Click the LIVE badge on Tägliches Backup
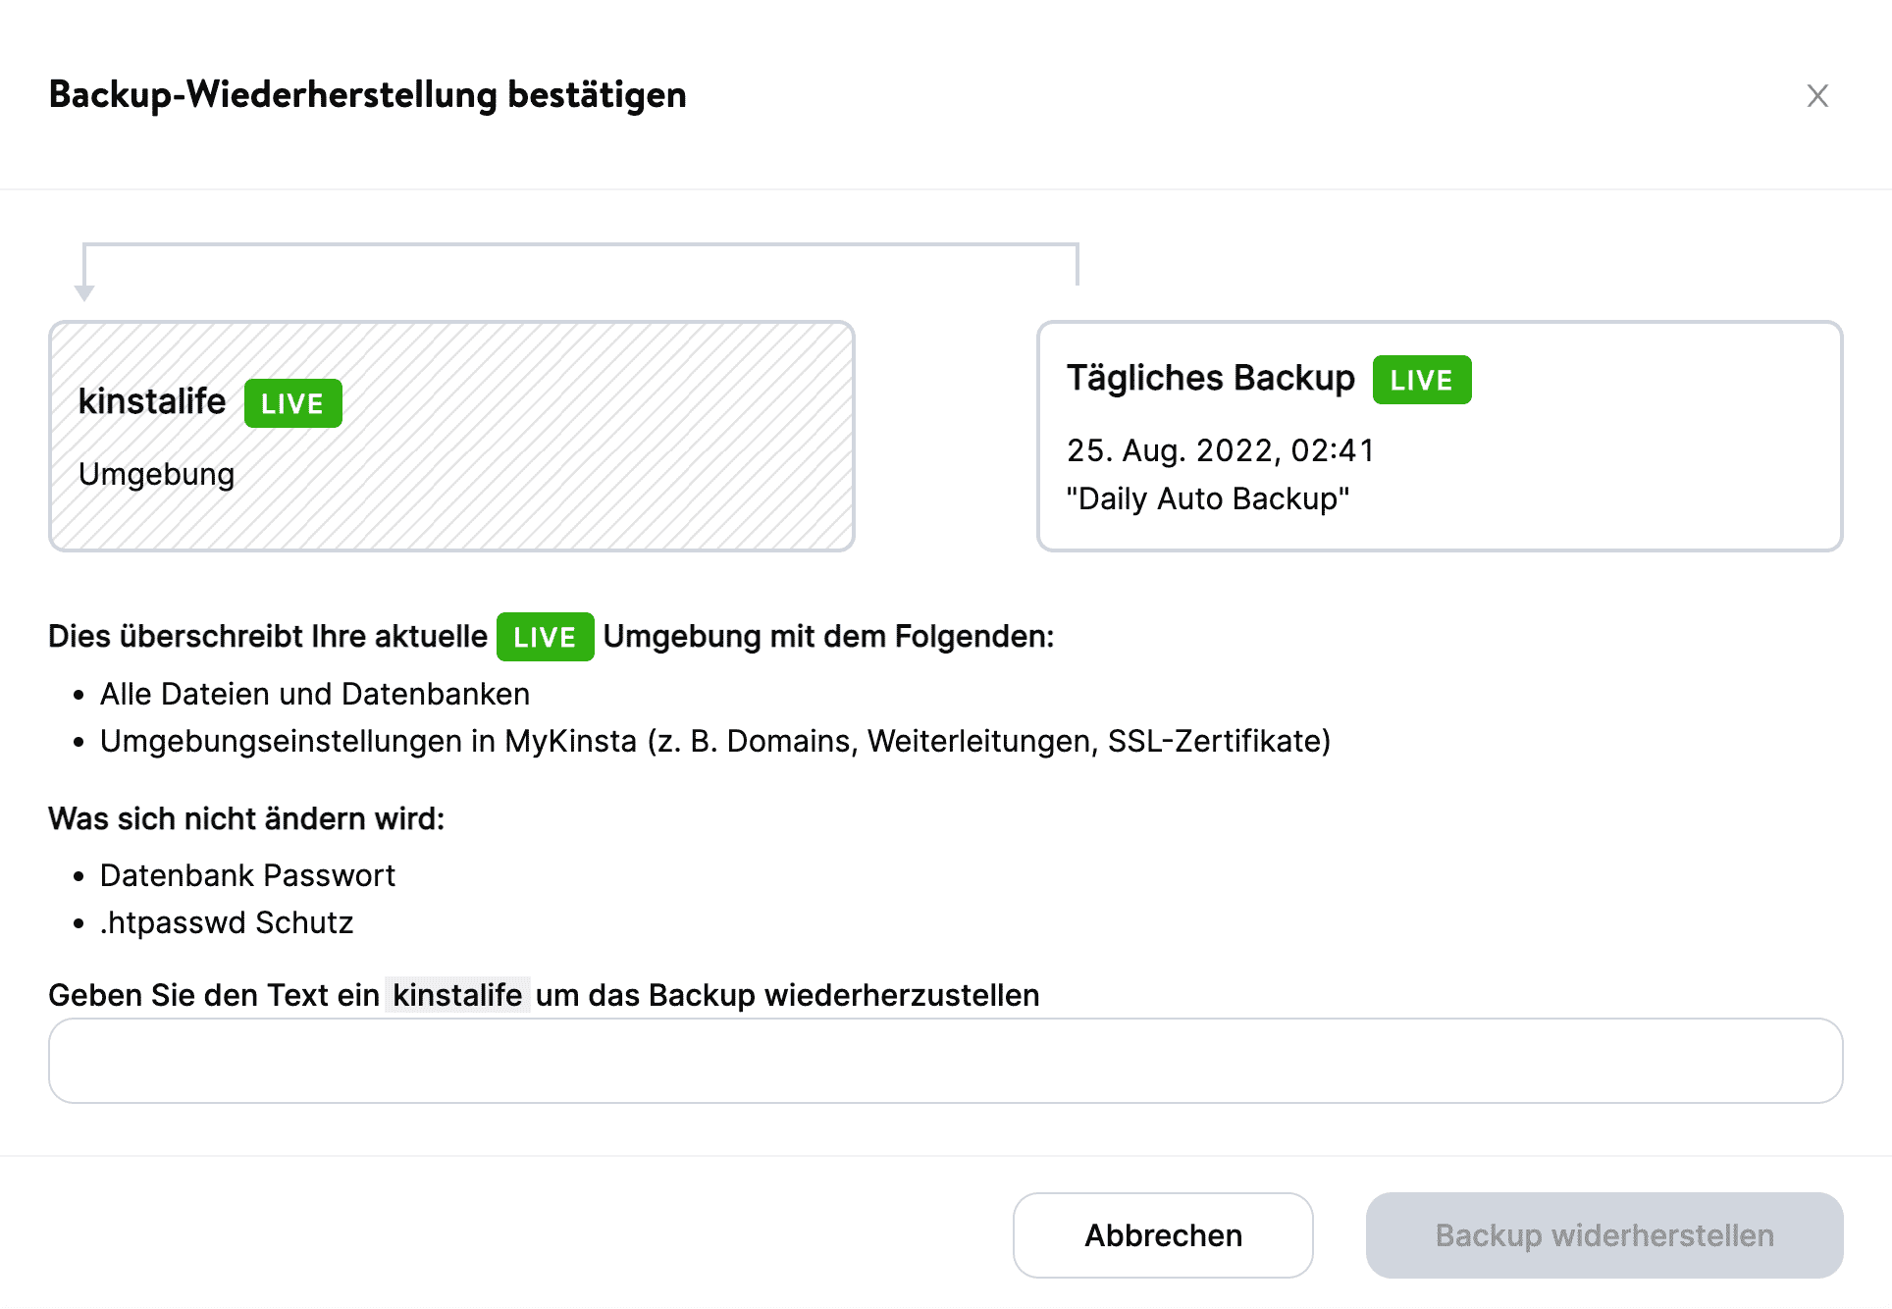Screen dimensions: 1892x1309 tap(1420, 380)
